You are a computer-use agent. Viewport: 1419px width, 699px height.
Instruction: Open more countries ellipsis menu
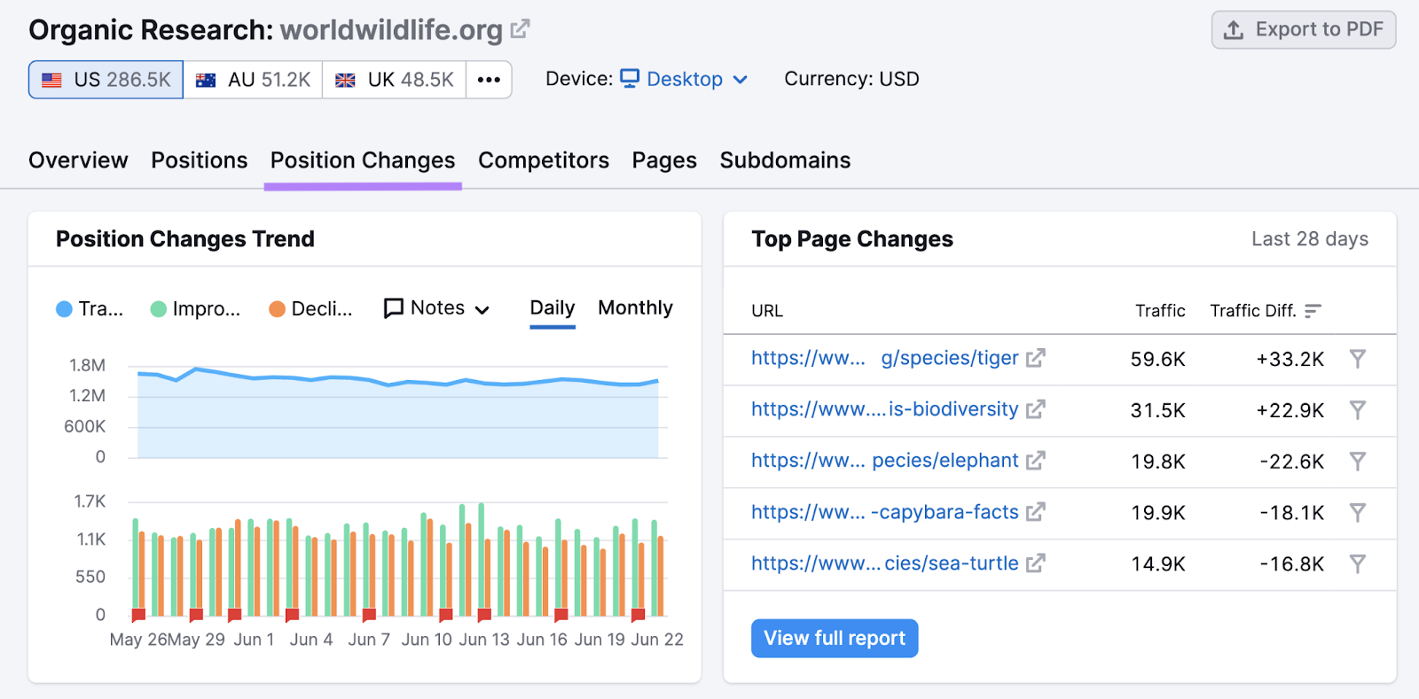pos(489,80)
